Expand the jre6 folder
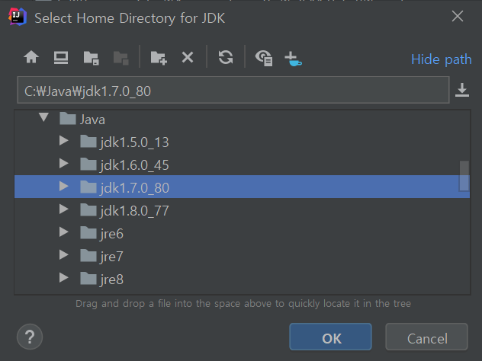Image resolution: width=482 pixels, height=361 pixels. click(63, 232)
